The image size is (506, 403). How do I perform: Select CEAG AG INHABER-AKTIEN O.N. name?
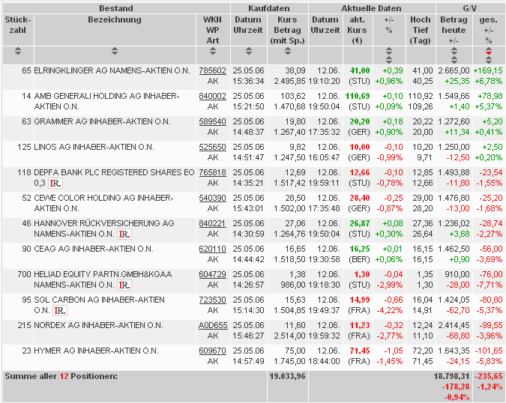(x=94, y=249)
